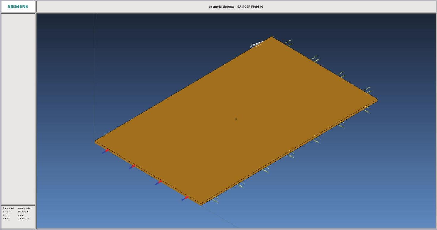Screen dimensions: 437x230
Task: Click the white symbol at the plate's top corner
Action: pos(257,45)
